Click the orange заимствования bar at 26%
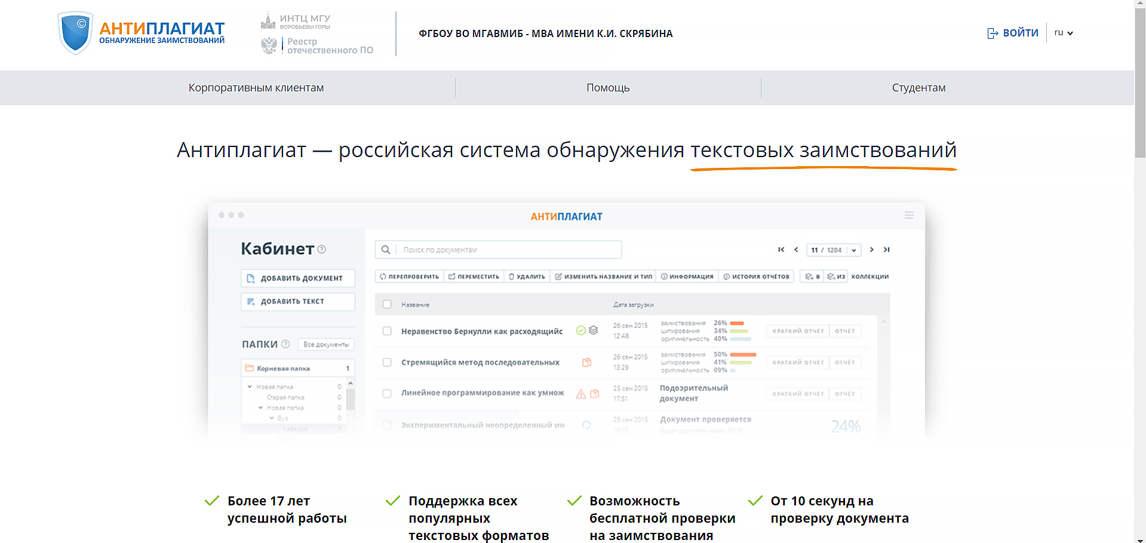Image resolution: width=1146 pixels, height=543 pixels. coord(736,323)
